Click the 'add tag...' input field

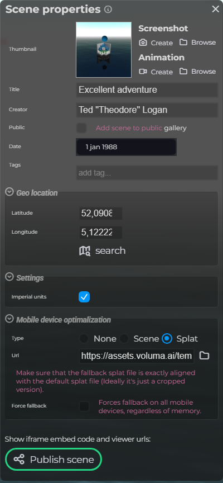pyautogui.click(x=147, y=173)
